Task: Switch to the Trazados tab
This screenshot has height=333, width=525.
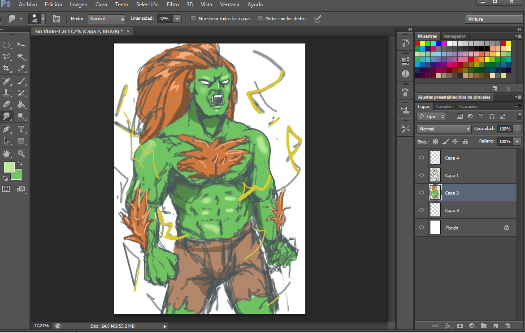Action: click(468, 106)
